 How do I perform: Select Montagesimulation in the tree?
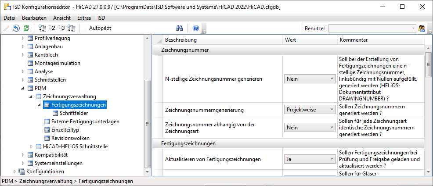58,63
